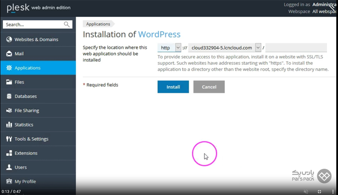Click the WordPress title link
Image resolution: width=338 pixels, height=195 pixels.
[159, 34]
